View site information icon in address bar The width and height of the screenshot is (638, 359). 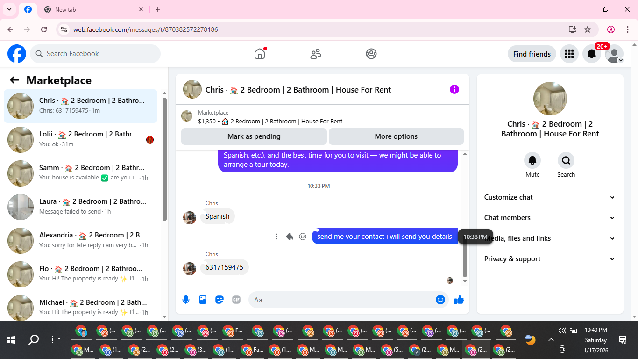click(x=64, y=29)
